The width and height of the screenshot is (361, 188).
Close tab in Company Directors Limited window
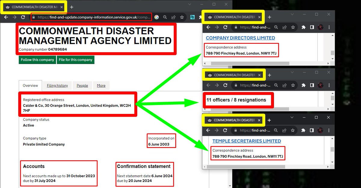point(259,17)
